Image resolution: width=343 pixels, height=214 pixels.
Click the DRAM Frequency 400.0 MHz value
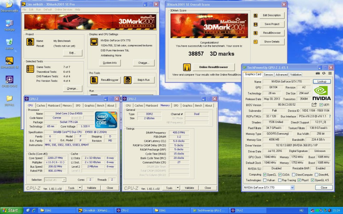(179, 133)
